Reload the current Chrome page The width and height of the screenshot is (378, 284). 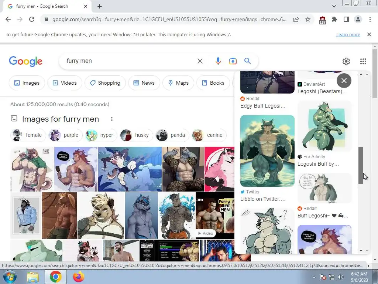click(x=32, y=19)
